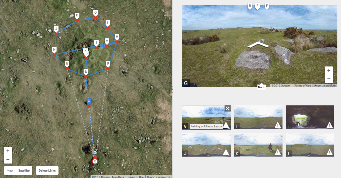341x178 pixels.
Task: Click the Delete Links button
Action: pyautogui.click(x=47, y=170)
